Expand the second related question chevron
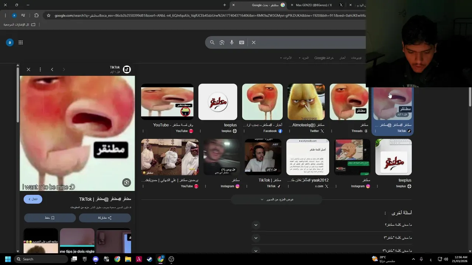This screenshot has height=265, width=472. 256,238
